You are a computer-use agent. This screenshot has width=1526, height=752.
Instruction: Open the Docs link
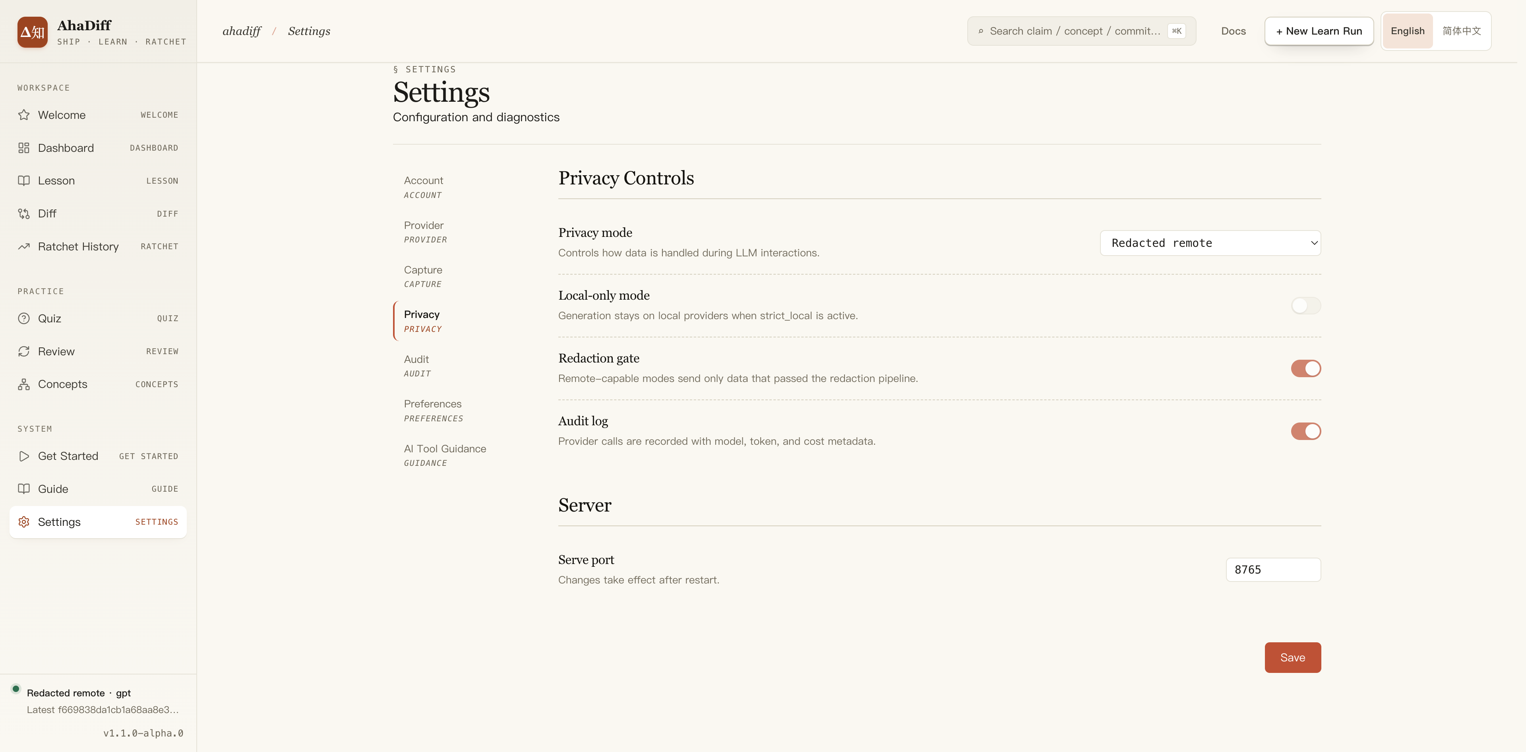coord(1234,31)
